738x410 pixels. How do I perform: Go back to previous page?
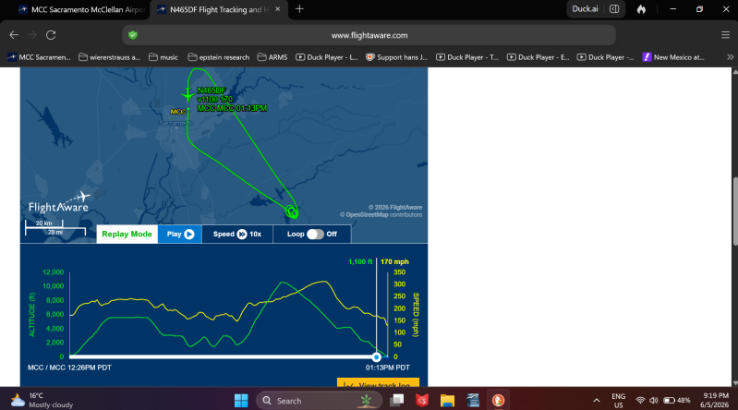click(x=14, y=35)
